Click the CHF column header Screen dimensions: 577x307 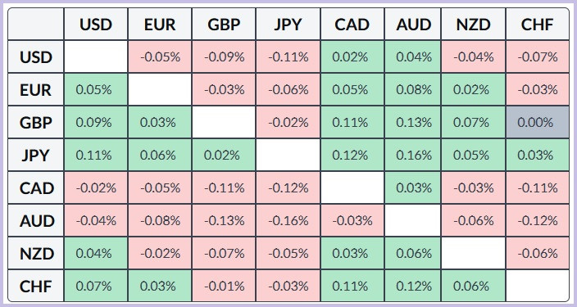click(538, 25)
